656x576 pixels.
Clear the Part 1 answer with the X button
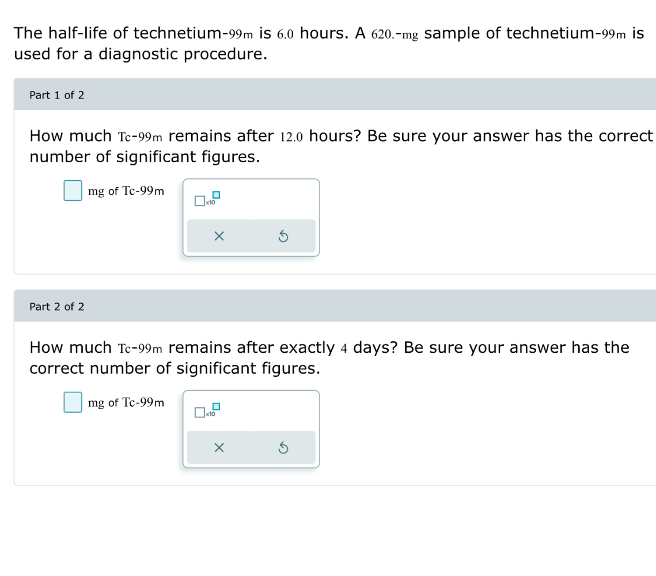click(x=219, y=236)
